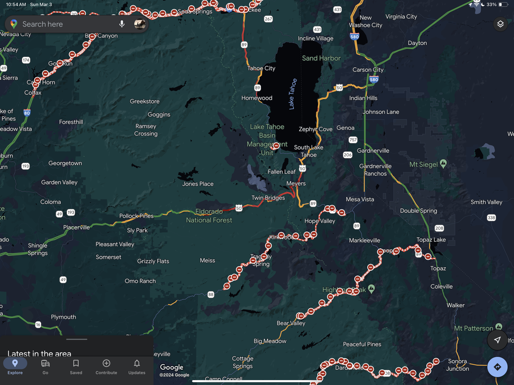Tap the road closure icon at Blue Canyon
The height and width of the screenshot is (385, 514).
pyautogui.click(x=92, y=37)
